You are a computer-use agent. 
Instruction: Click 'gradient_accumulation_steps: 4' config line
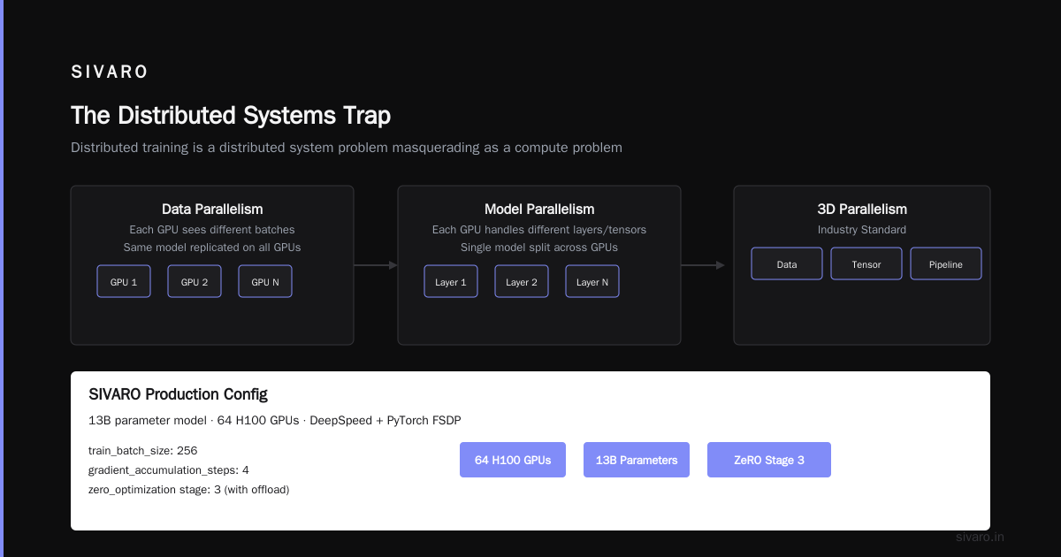click(169, 470)
